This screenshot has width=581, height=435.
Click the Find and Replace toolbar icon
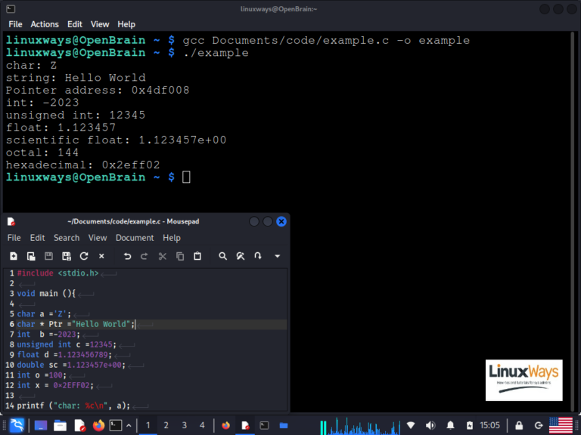coord(241,256)
